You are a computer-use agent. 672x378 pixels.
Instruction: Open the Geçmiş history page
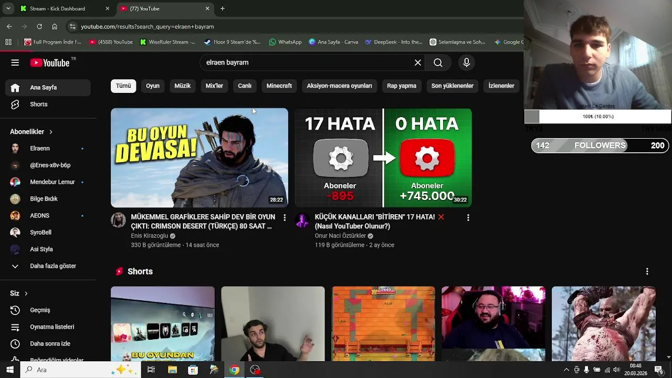(48, 310)
